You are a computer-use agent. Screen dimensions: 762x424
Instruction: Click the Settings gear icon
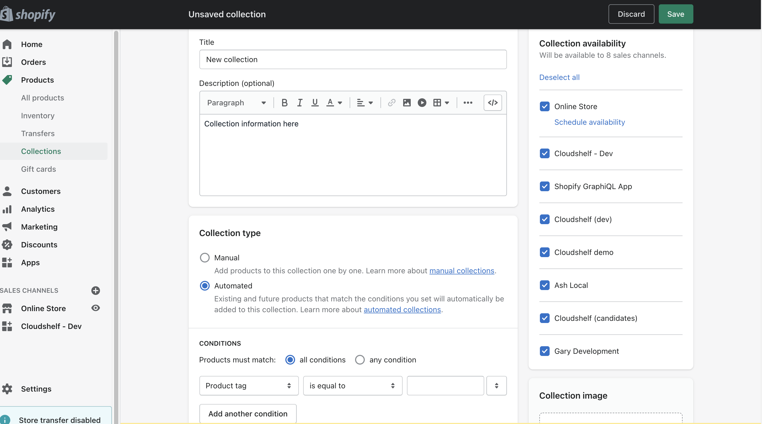point(7,389)
